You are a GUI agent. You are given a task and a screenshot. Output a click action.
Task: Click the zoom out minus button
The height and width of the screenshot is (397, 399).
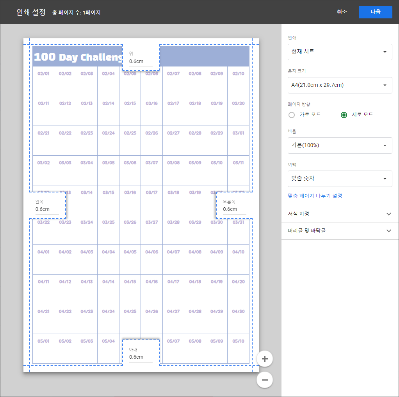[265, 380]
